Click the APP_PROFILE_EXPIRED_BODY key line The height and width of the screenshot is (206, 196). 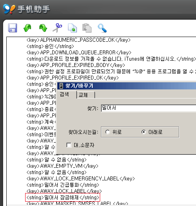[76, 65]
